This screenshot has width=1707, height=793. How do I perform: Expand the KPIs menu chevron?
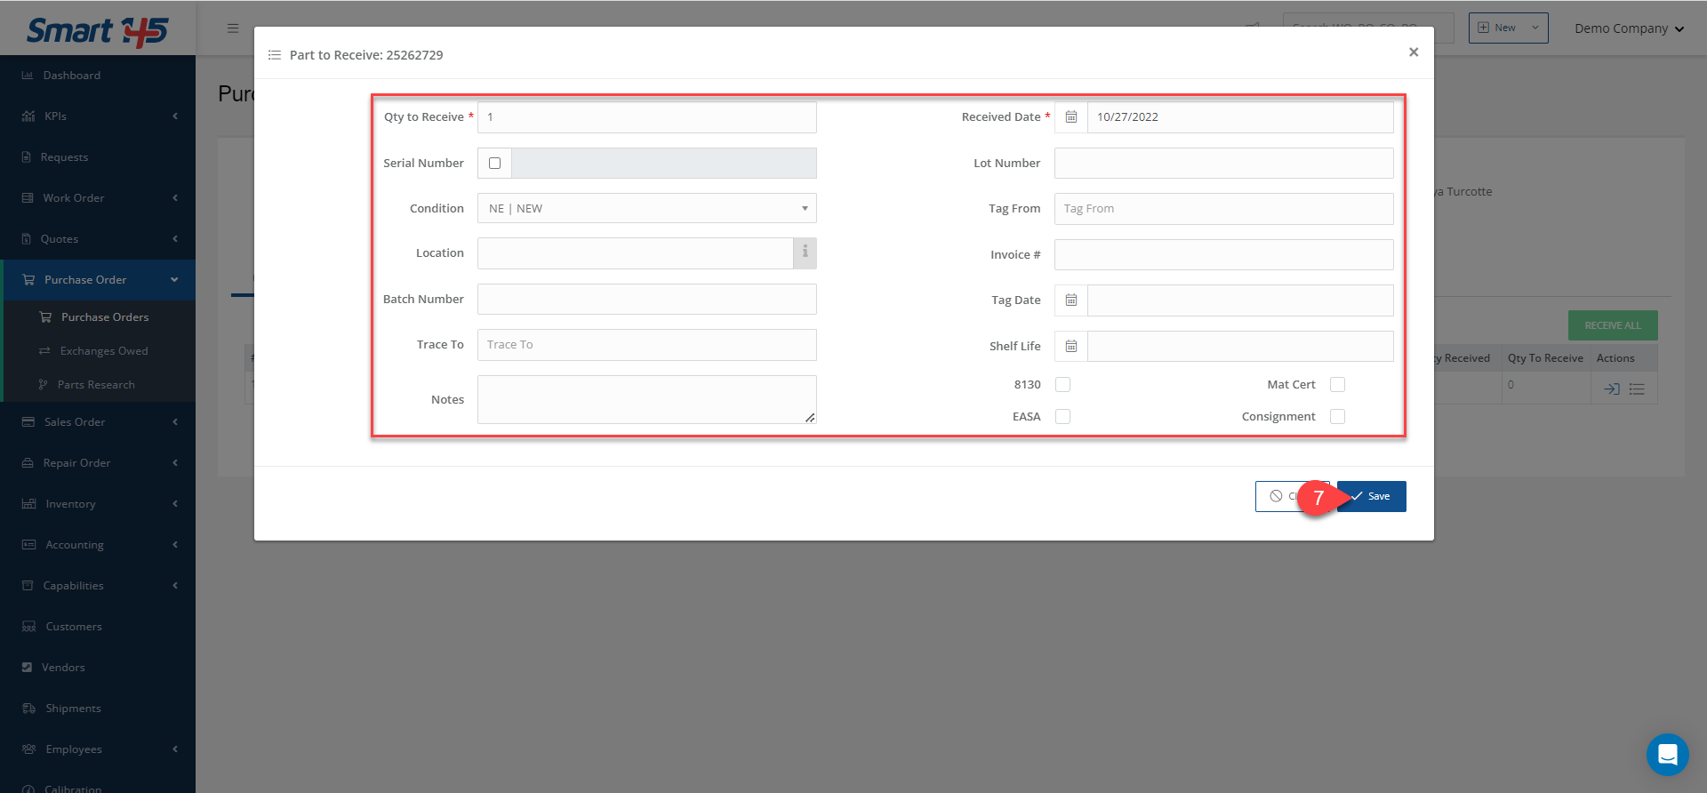click(175, 116)
